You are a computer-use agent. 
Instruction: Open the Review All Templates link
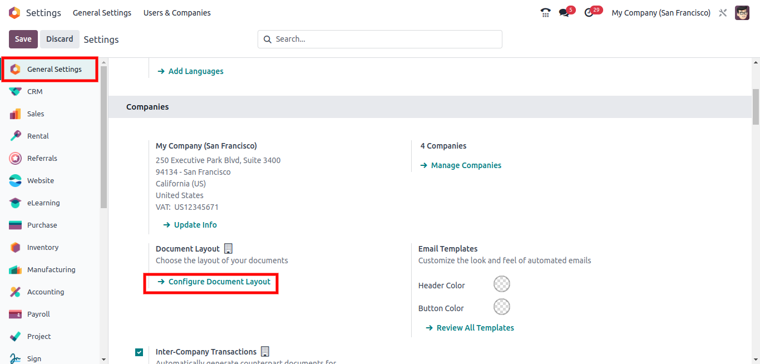[x=470, y=328]
